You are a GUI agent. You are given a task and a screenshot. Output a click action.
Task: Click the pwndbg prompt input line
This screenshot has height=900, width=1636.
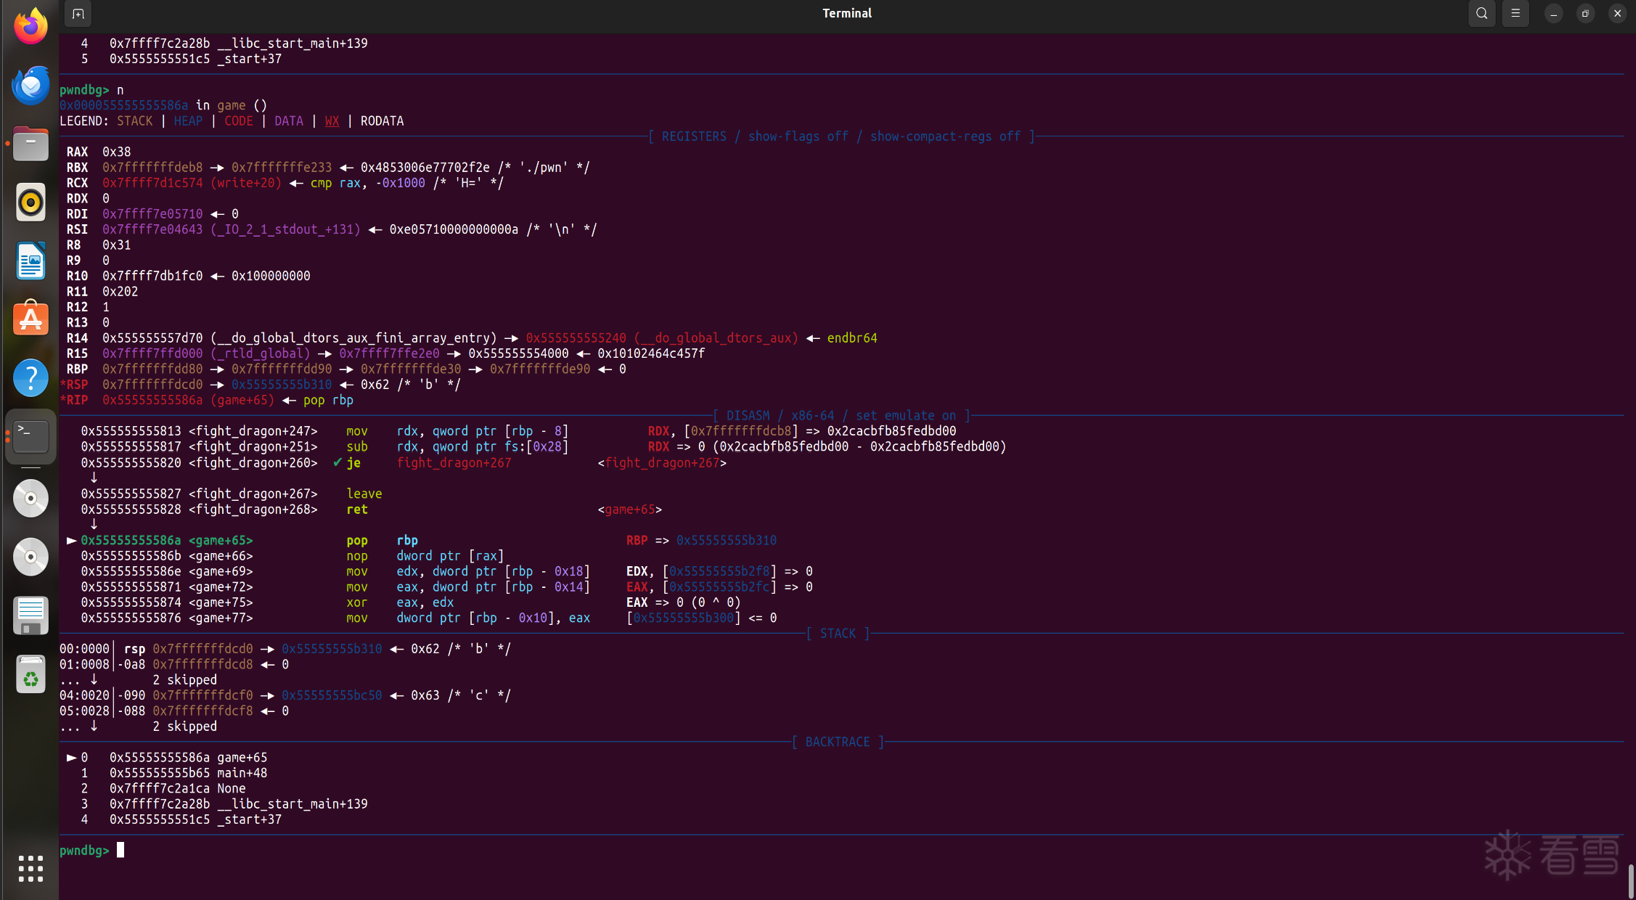click(x=120, y=850)
